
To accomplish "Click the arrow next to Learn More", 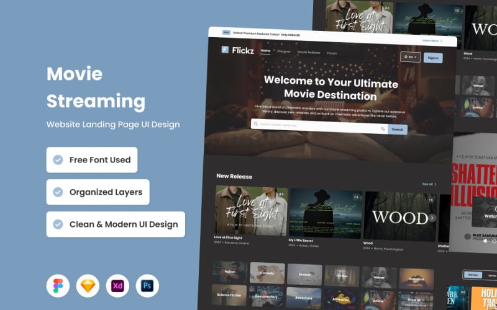I will (x=441, y=41).
